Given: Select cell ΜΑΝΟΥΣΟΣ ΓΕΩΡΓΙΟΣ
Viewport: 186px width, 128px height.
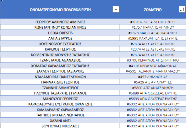Looking at the screenshot, I should 60,99.
